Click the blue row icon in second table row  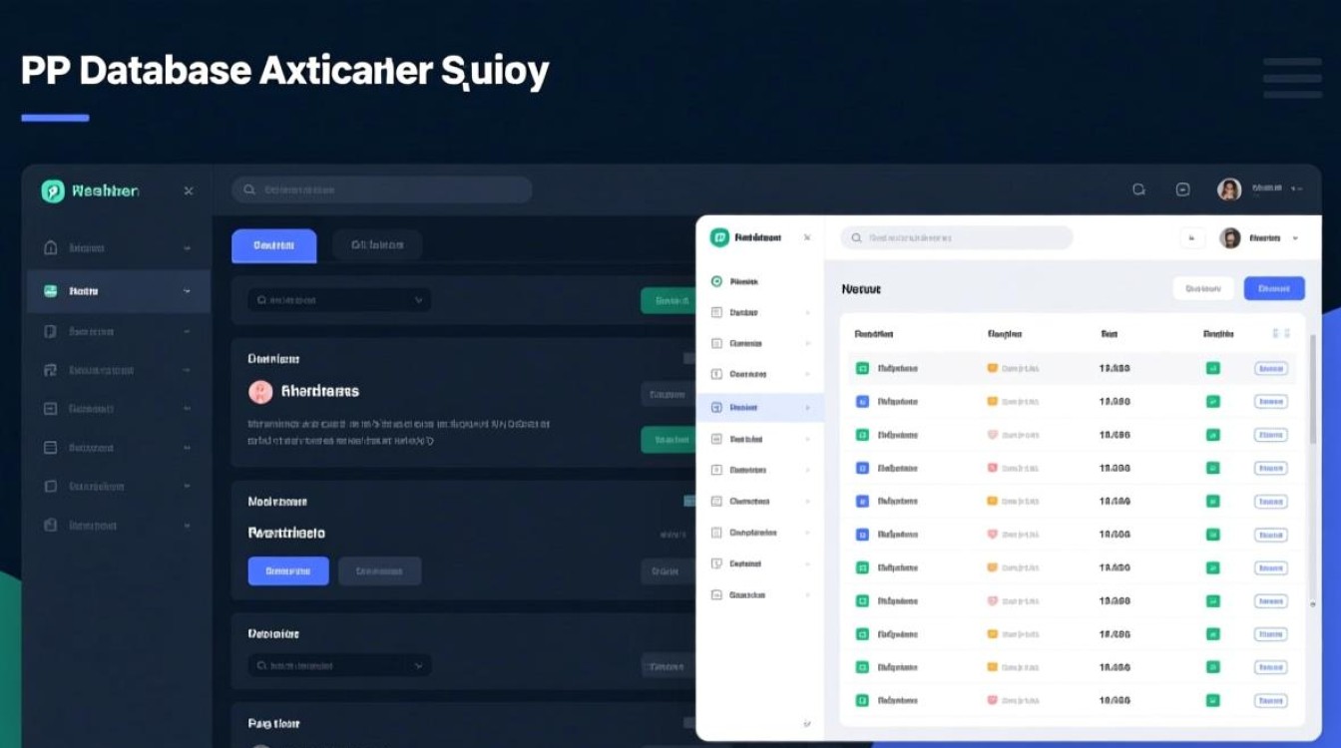(x=862, y=402)
